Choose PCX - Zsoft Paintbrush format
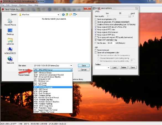 point(53,93)
